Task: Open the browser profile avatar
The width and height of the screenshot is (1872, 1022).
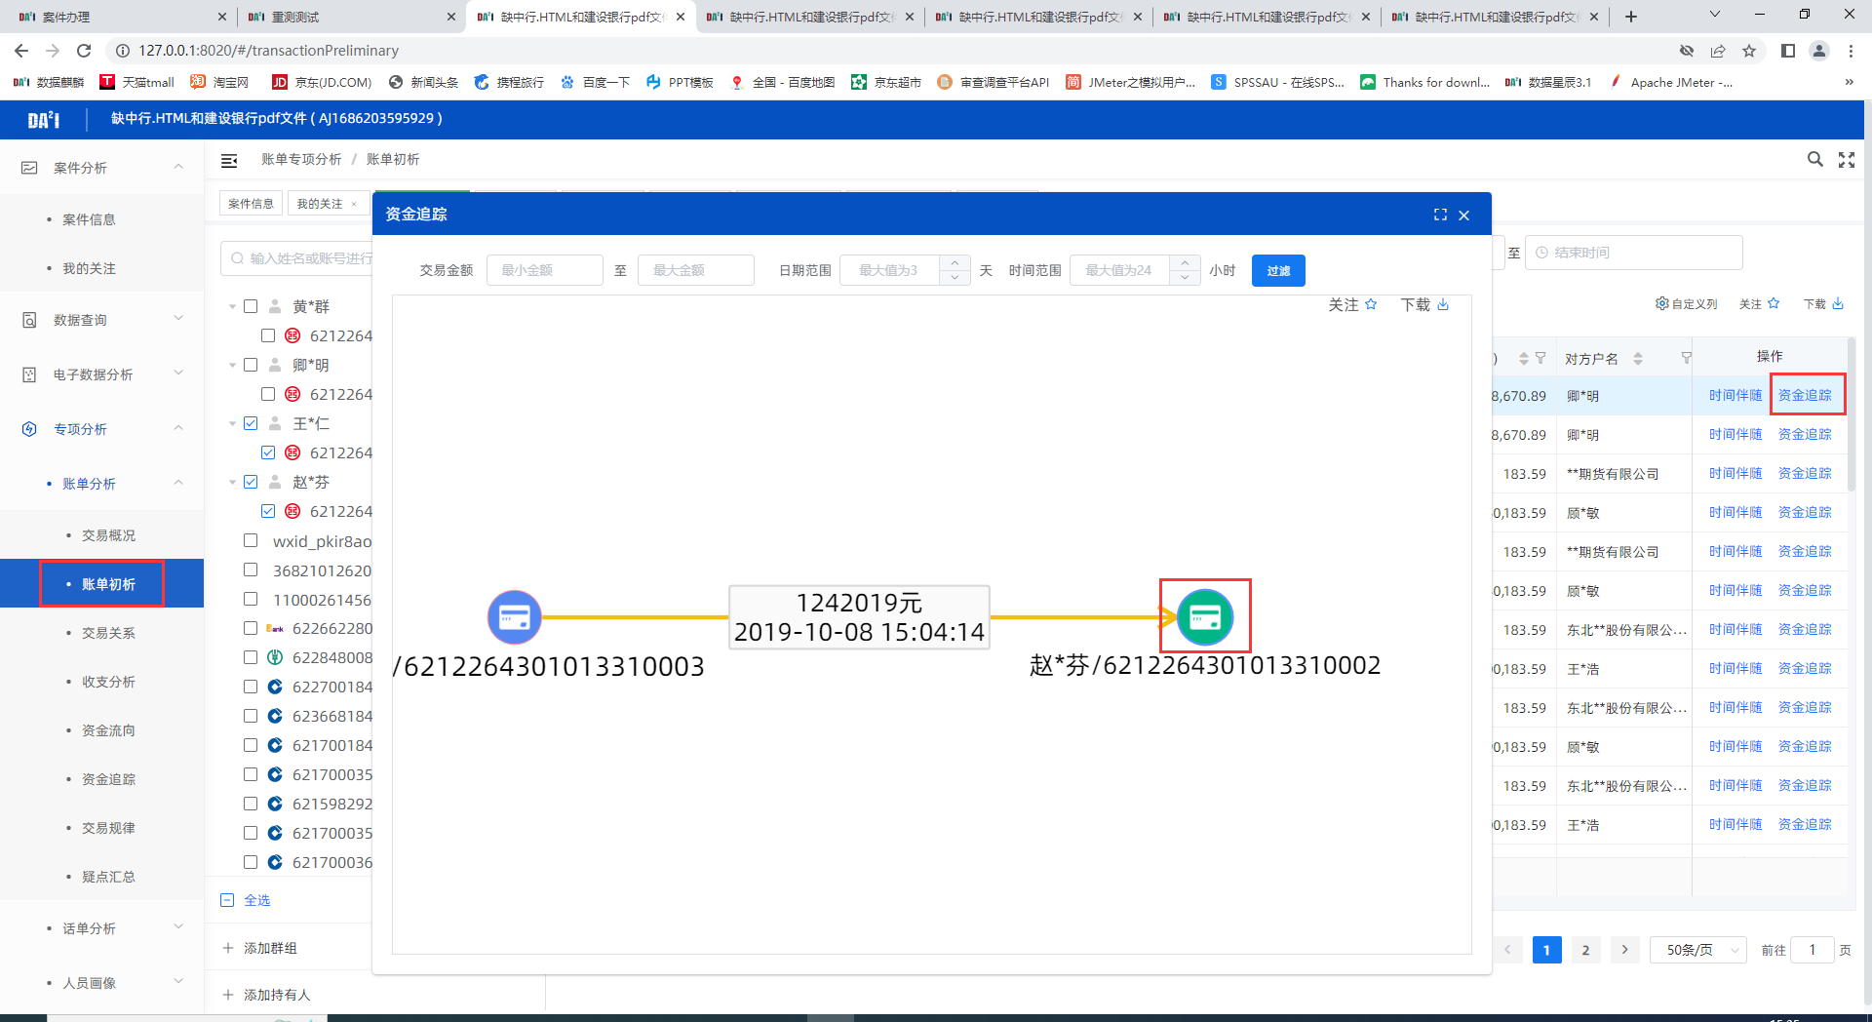Action: pyautogui.click(x=1818, y=51)
